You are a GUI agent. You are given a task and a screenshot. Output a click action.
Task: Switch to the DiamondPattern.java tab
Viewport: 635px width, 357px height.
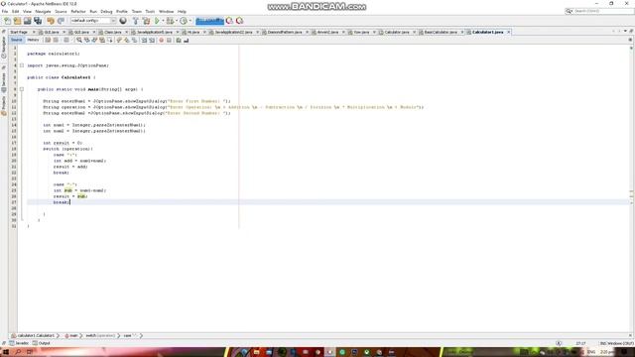click(285, 32)
